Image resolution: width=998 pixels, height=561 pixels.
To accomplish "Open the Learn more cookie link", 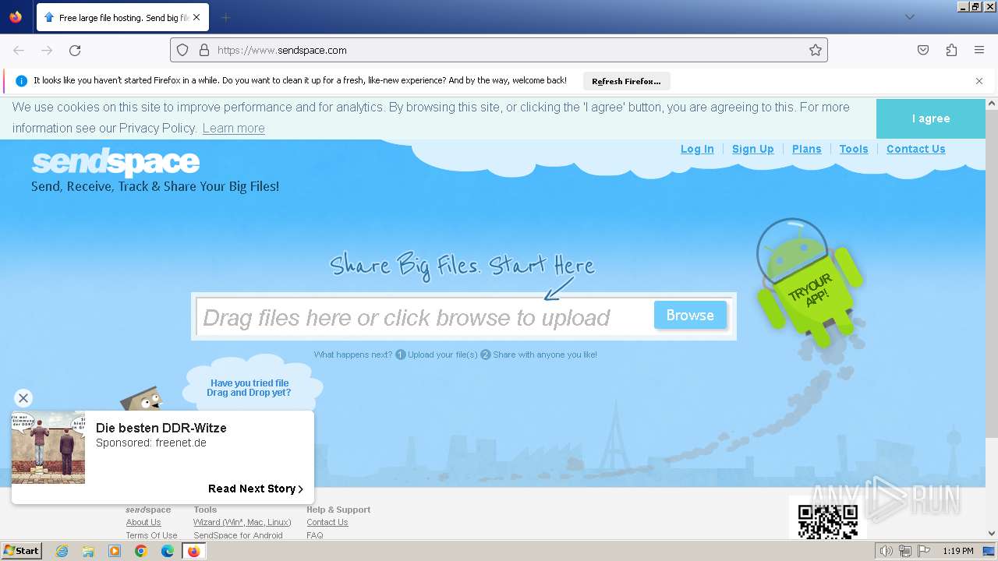I will pyautogui.click(x=234, y=128).
